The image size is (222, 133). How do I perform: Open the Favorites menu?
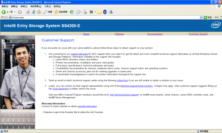(36, 6)
